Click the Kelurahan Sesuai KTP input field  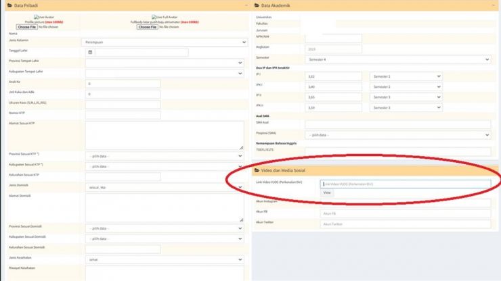point(123,177)
